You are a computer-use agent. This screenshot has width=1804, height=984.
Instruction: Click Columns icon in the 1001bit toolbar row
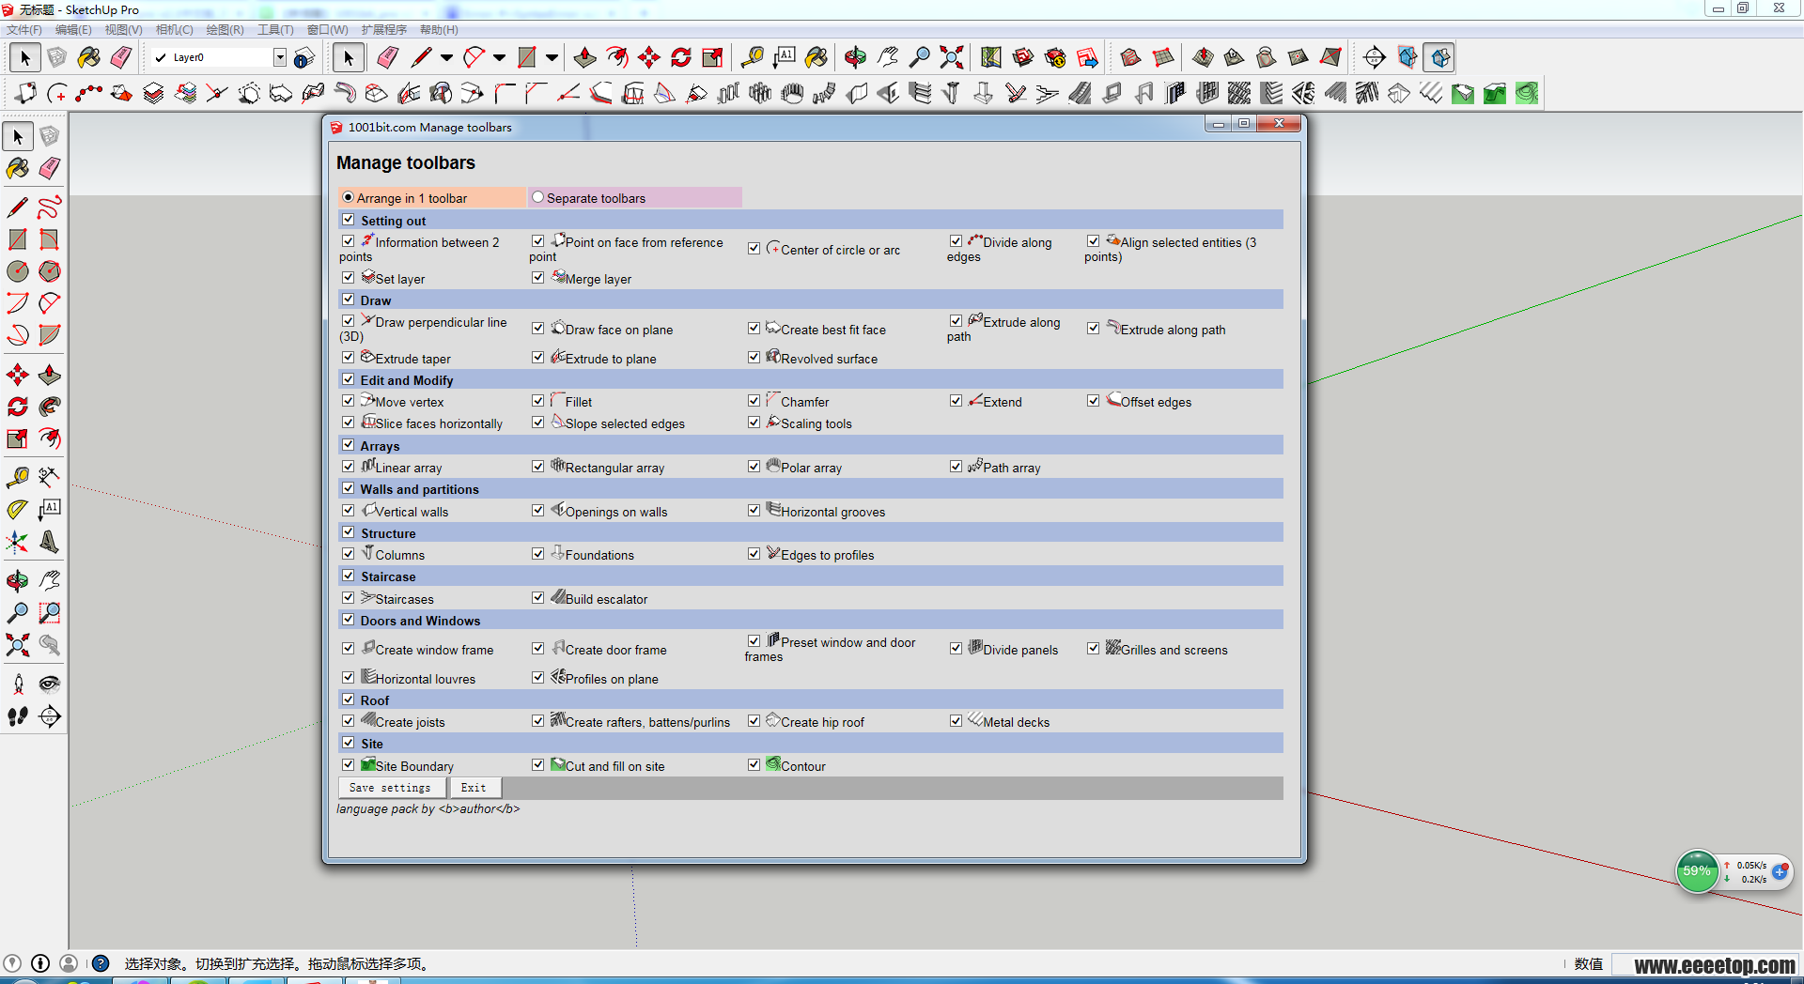[x=951, y=93]
